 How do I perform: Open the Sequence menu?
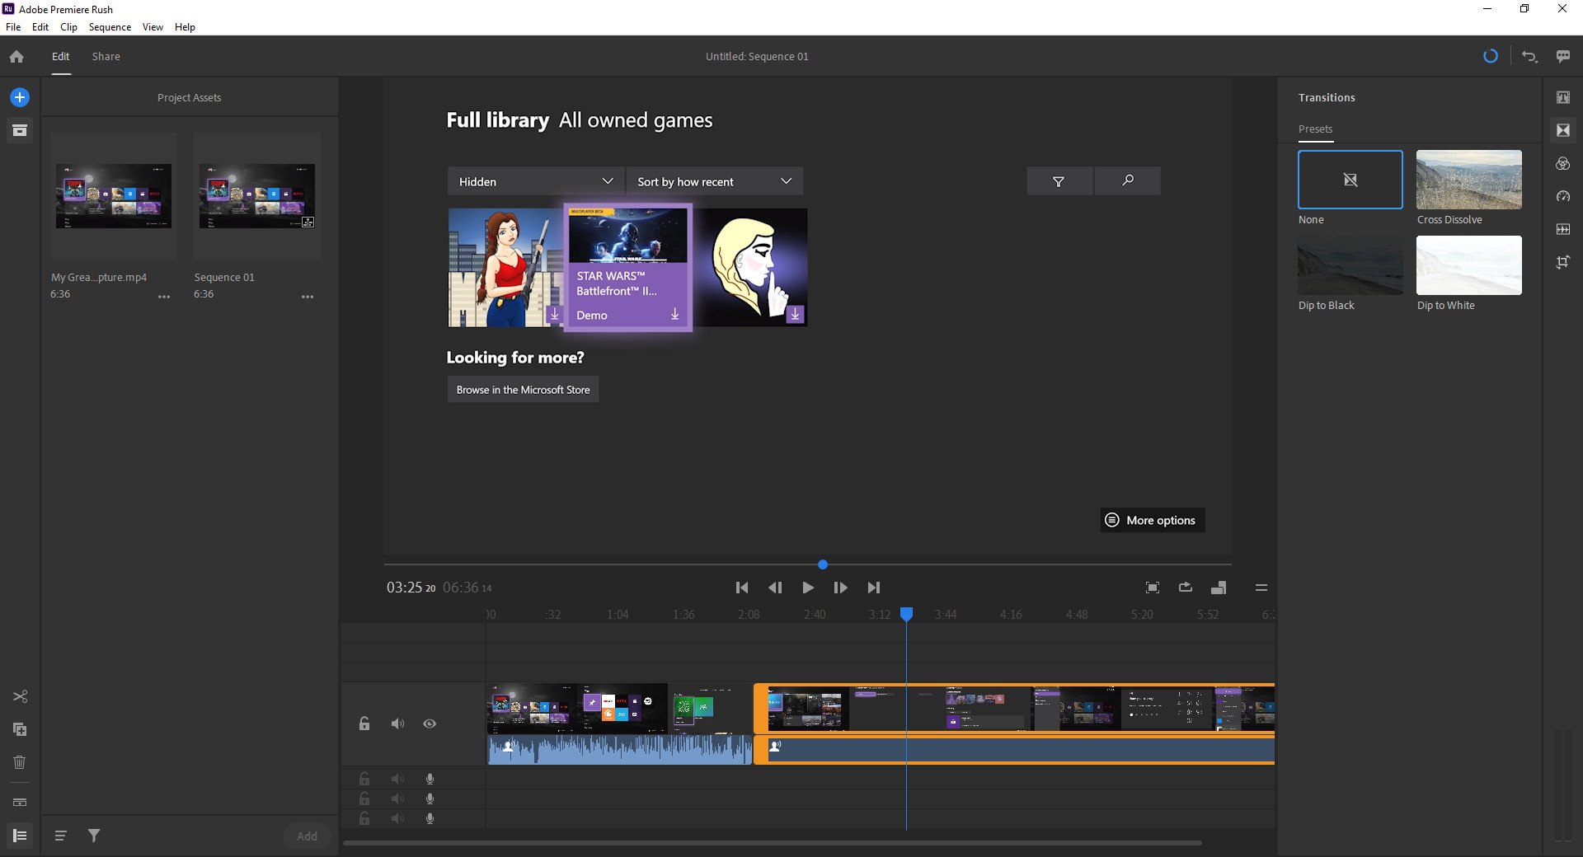point(110,27)
